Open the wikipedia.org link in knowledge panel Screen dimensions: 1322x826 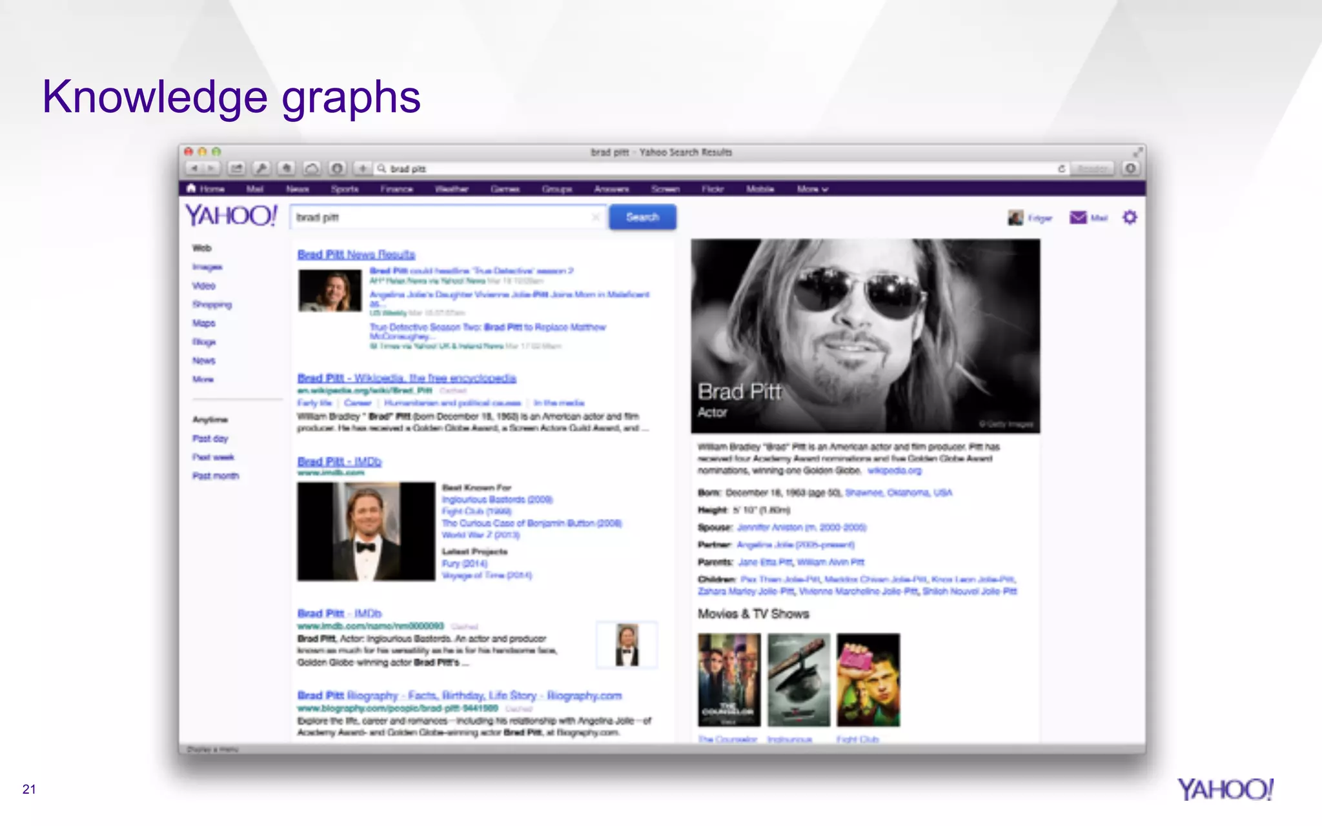pyautogui.click(x=895, y=470)
